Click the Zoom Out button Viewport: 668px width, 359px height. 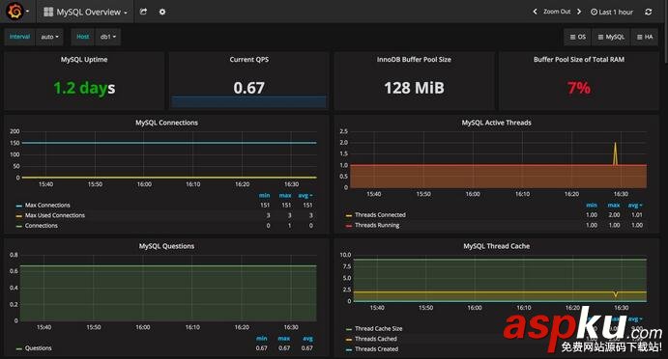coord(557,12)
